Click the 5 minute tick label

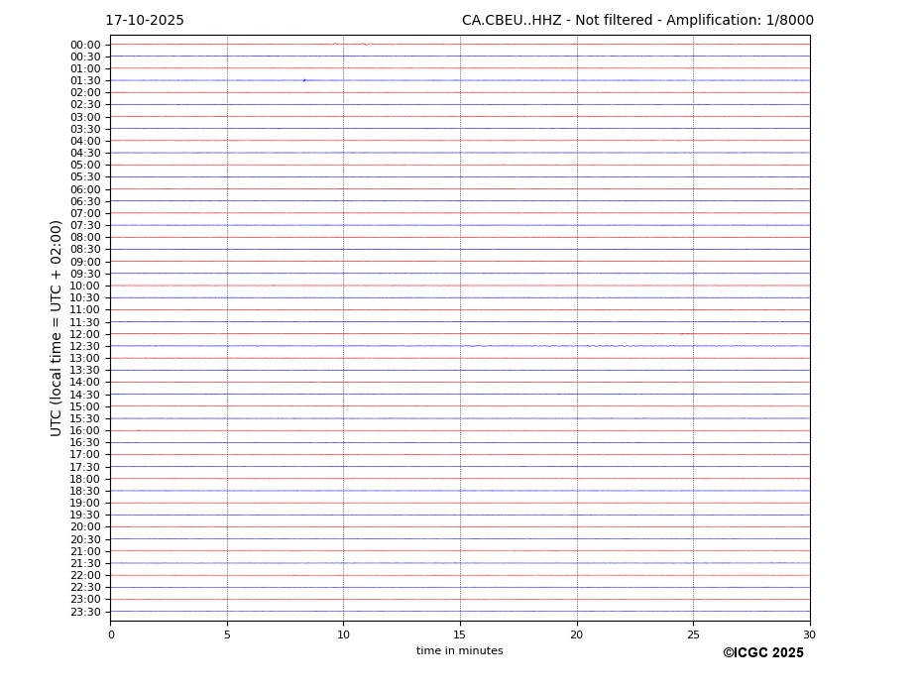click(227, 634)
